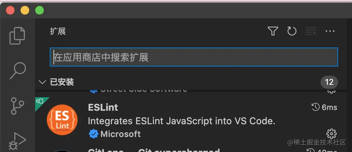
Task: Click the green macOS maximize button
Action: pos(40,11)
